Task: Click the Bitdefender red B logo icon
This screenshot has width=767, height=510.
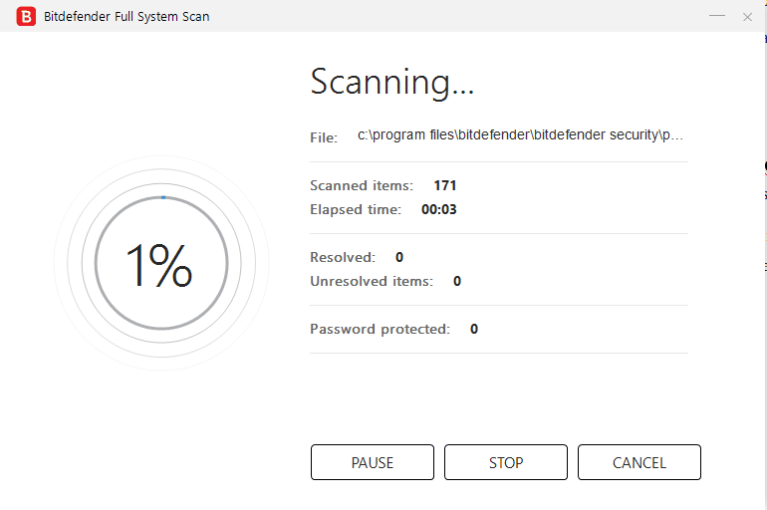Action: tap(26, 16)
